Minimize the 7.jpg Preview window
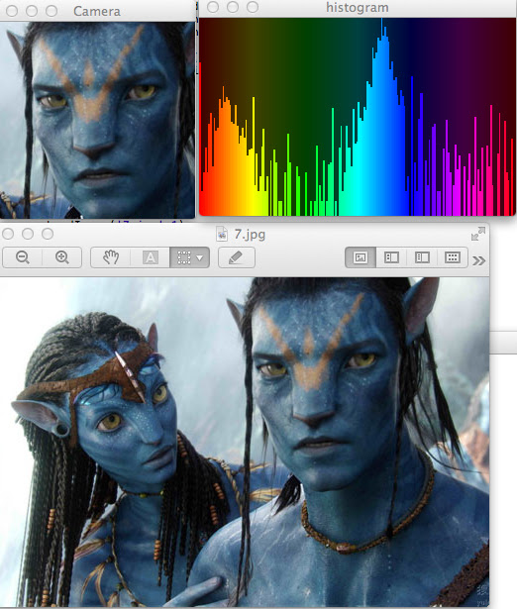The width and height of the screenshot is (517, 609). (x=28, y=234)
